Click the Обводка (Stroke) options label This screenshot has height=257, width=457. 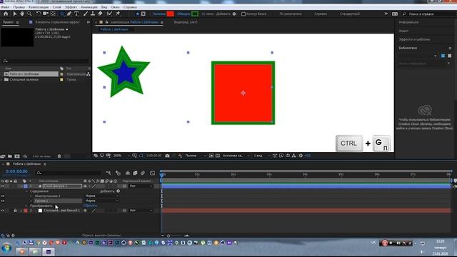[184, 14]
